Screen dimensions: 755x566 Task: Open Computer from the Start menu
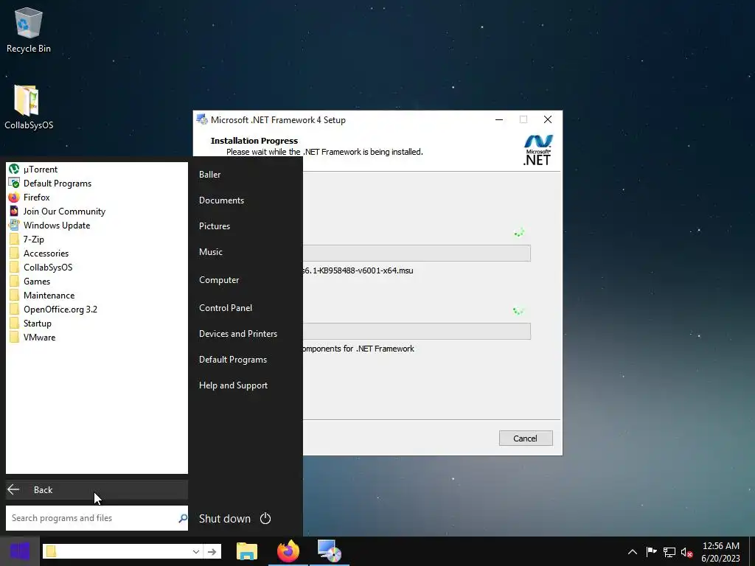(x=219, y=280)
